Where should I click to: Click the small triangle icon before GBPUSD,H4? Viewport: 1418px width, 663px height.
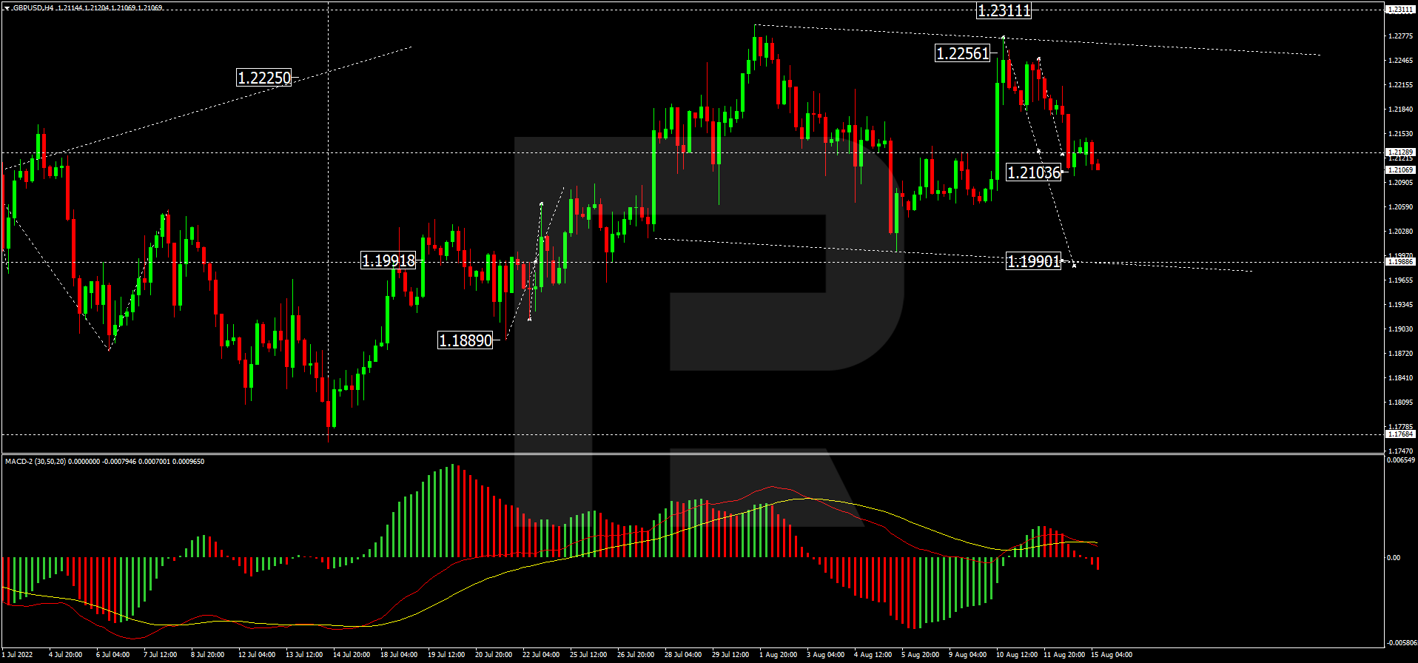pyautogui.click(x=7, y=8)
